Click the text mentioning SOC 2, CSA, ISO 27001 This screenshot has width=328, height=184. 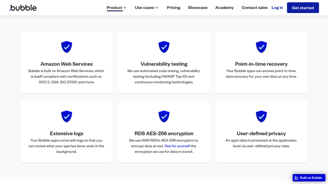pyautogui.click(x=67, y=76)
